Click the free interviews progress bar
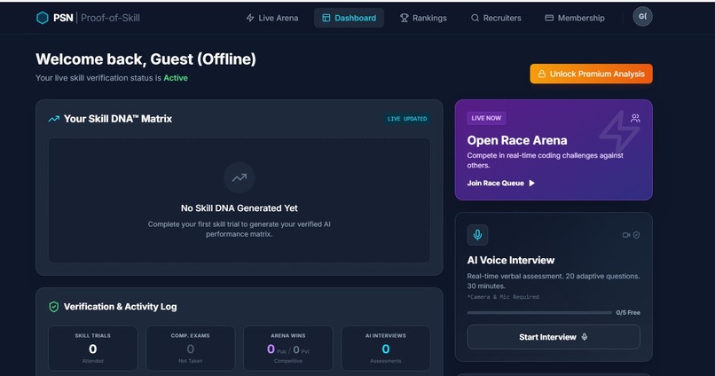Screen dimensions: 715x376 [539, 313]
